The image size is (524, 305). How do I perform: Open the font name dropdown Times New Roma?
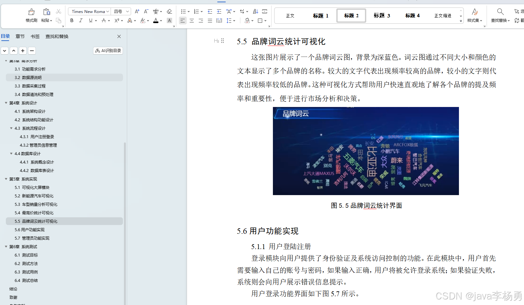coord(108,11)
